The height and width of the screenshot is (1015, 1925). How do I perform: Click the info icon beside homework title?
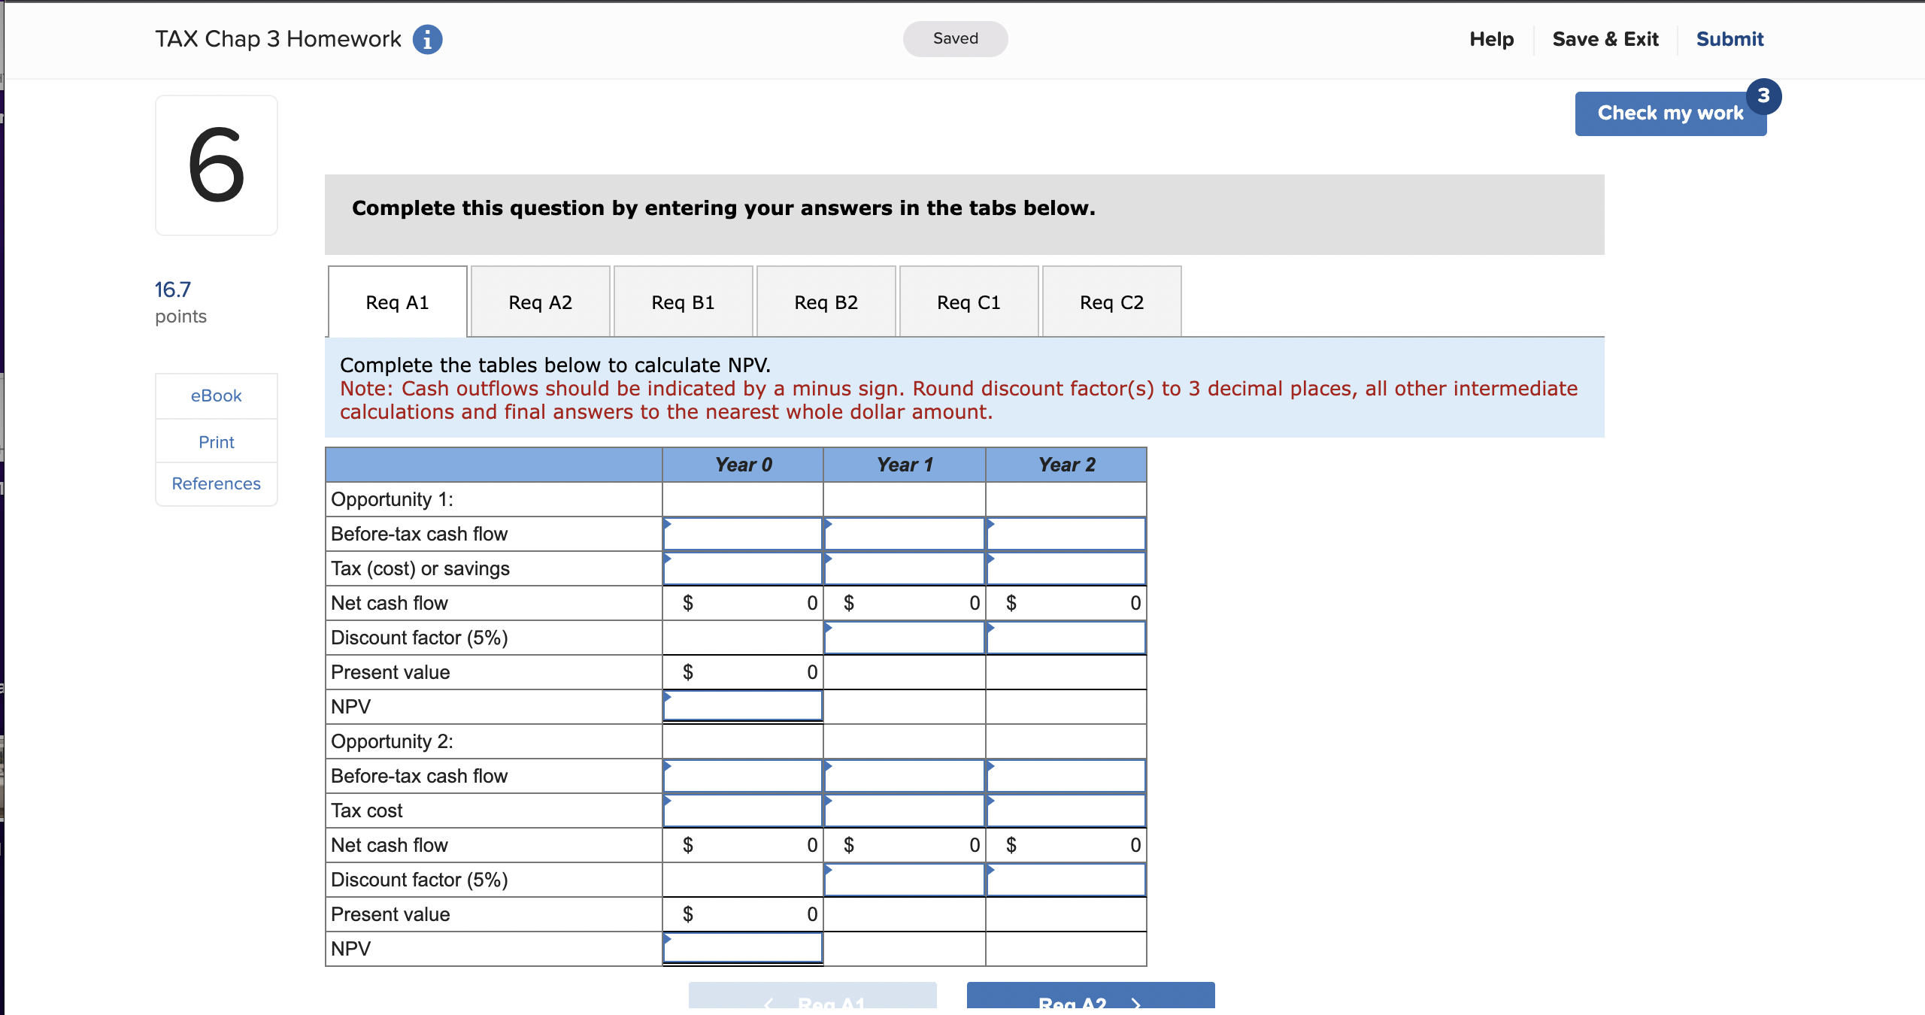pos(427,39)
